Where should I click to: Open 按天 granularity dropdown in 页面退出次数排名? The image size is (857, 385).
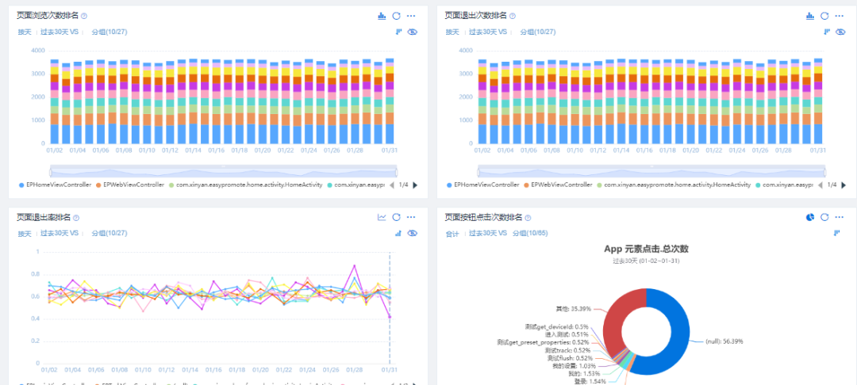click(452, 32)
